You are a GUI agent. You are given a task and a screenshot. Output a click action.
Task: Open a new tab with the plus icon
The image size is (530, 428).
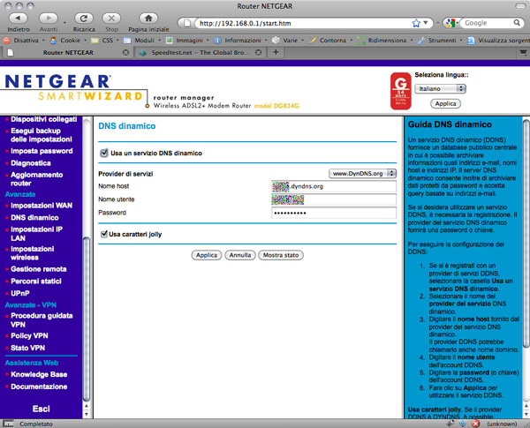(276, 52)
